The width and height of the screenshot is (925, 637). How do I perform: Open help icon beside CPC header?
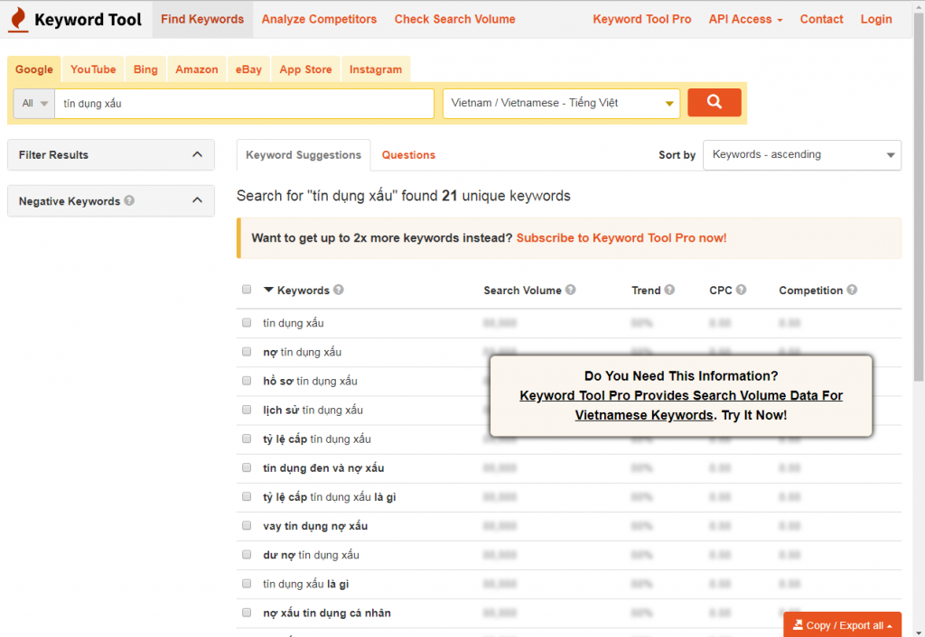741,290
